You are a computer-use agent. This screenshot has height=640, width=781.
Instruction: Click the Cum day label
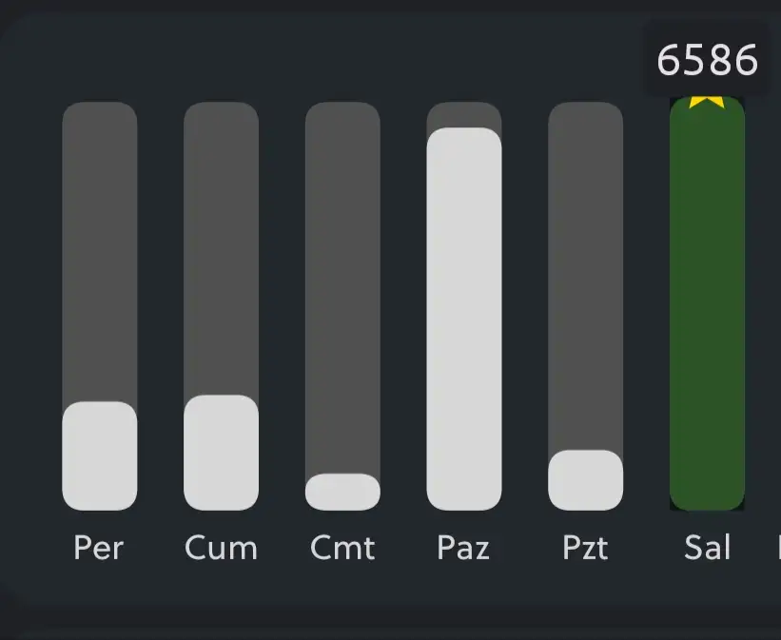pyautogui.click(x=221, y=548)
